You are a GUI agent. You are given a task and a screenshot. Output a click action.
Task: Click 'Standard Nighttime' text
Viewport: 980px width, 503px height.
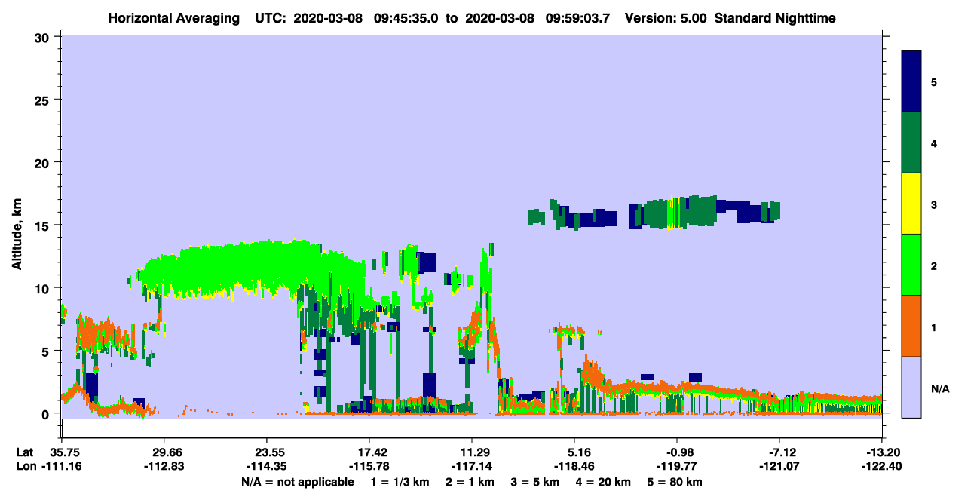[x=774, y=17]
